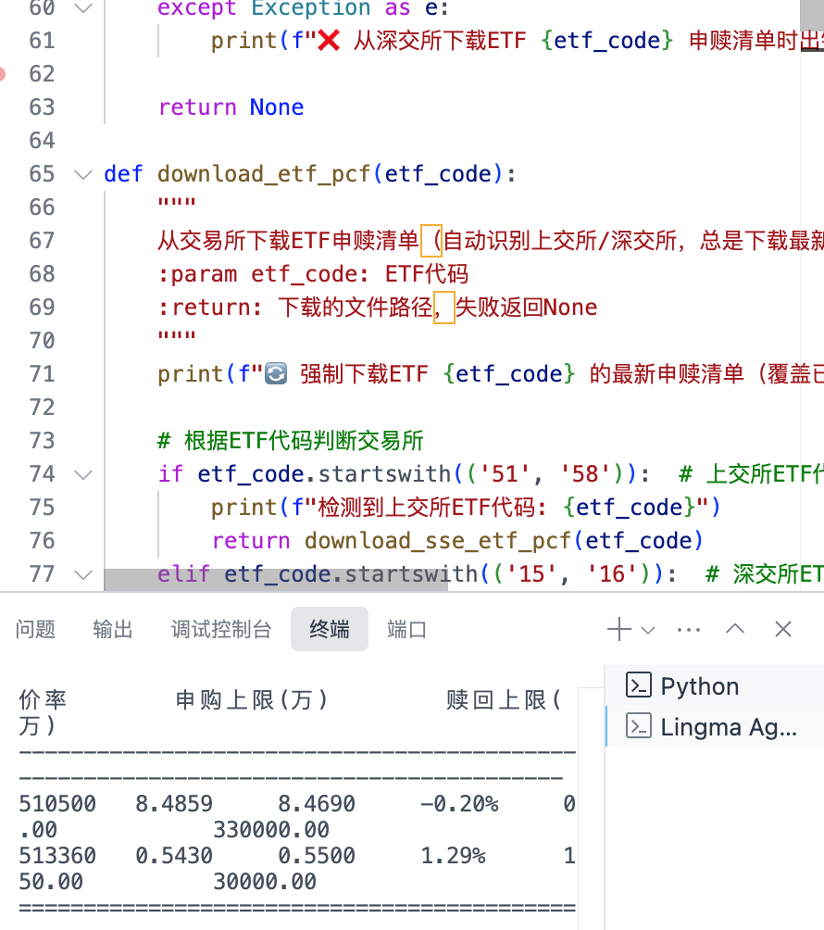The height and width of the screenshot is (930, 824).
Task: Select the 终端 tab
Action: point(329,630)
